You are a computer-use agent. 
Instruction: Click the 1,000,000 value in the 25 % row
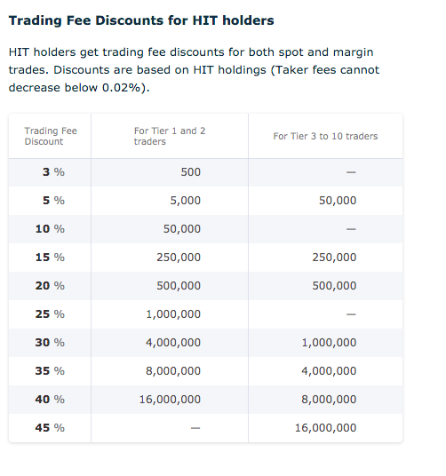point(173,314)
